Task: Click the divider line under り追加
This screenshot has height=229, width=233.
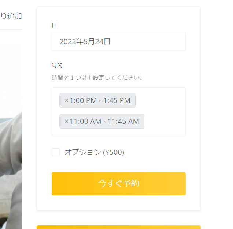Action: point(11,29)
